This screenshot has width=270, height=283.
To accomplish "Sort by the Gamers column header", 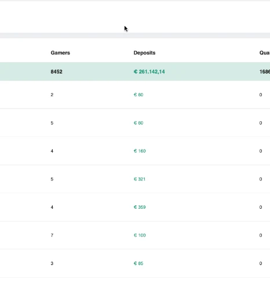I will click(x=60, y=53).
